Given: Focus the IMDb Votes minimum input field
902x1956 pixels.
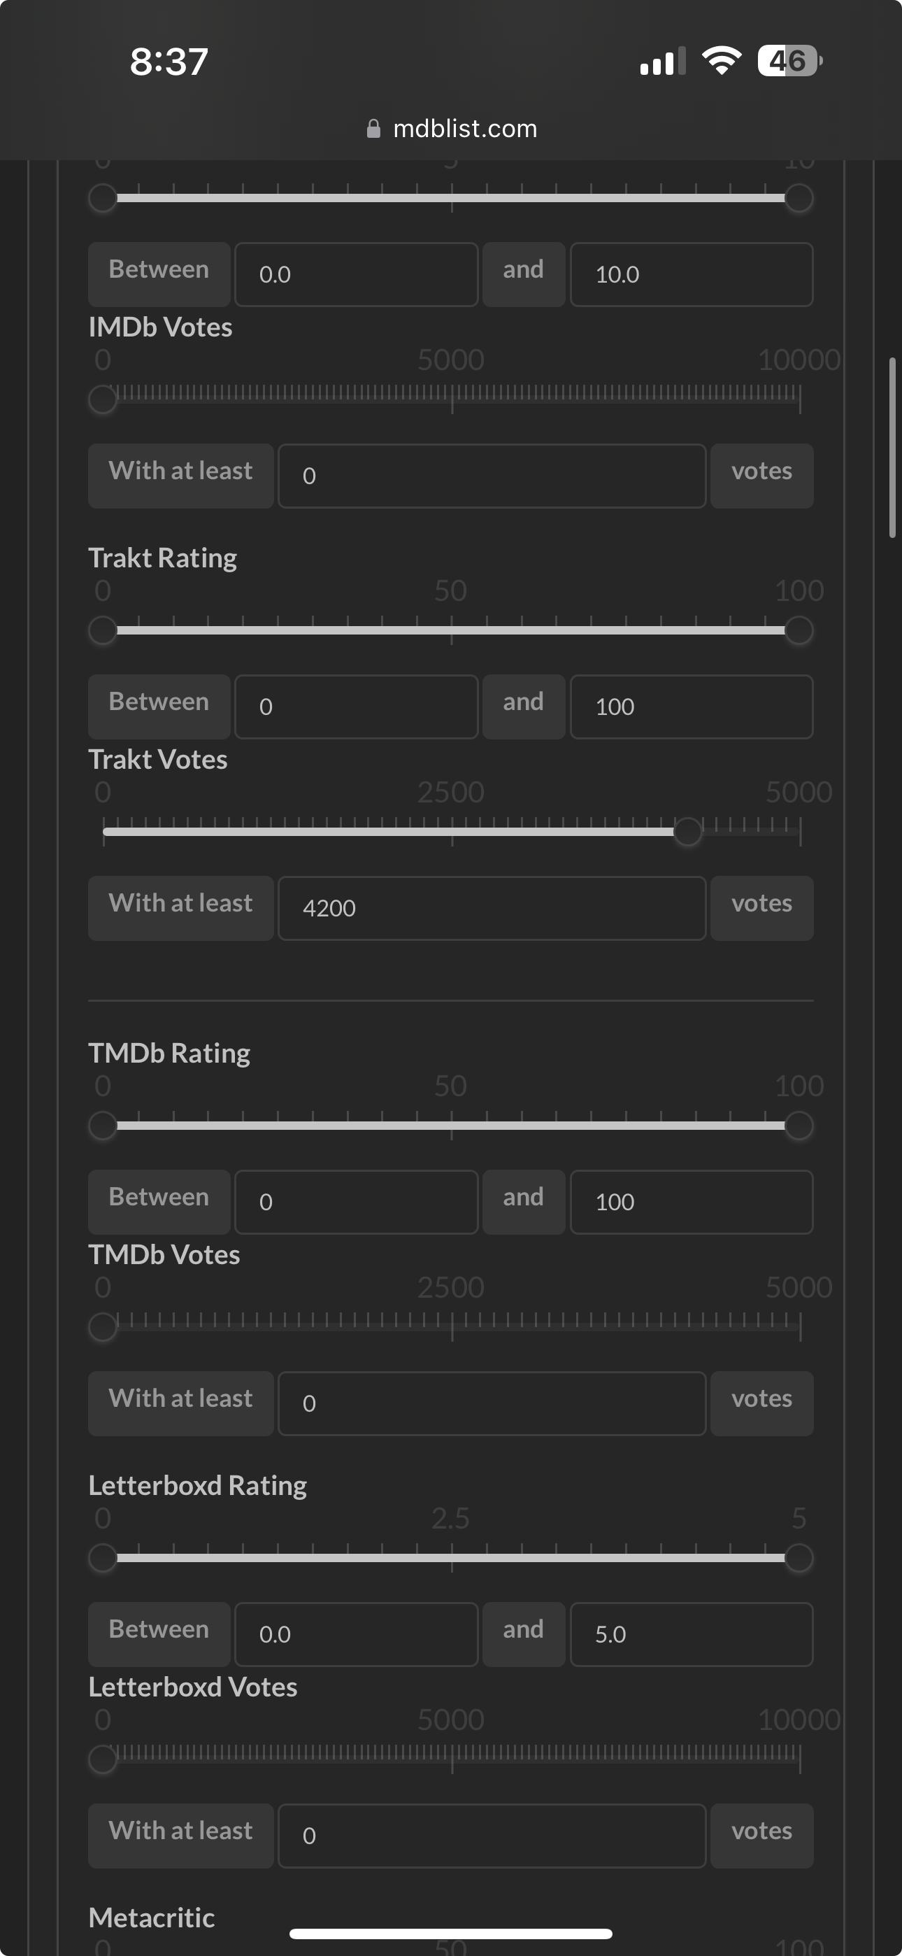Looking at the screenshot, I should coord(492,476).
